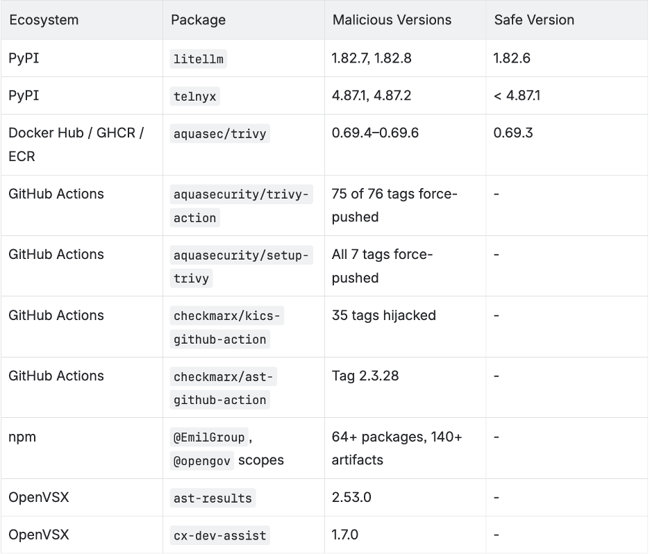
Task: Click the cx-dev-assist package label
Action: tap(219, 535)
